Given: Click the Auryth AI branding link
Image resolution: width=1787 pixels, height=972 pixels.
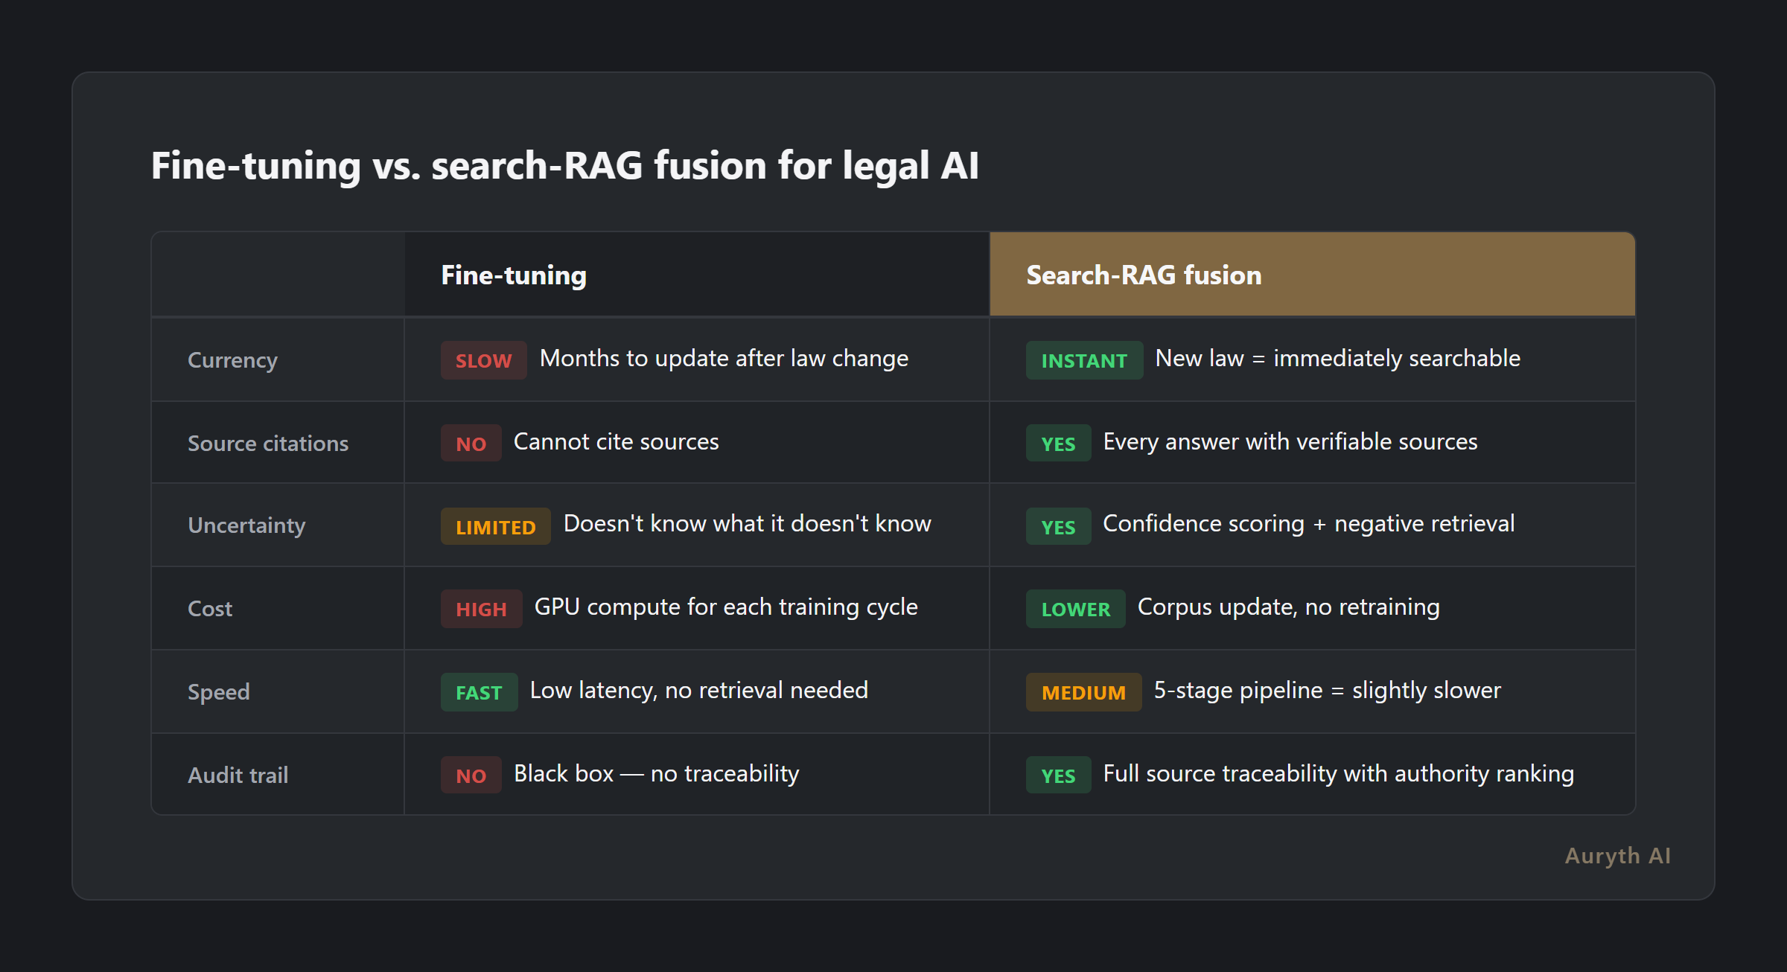Looking at the screenshot, I should (1616, 856).
